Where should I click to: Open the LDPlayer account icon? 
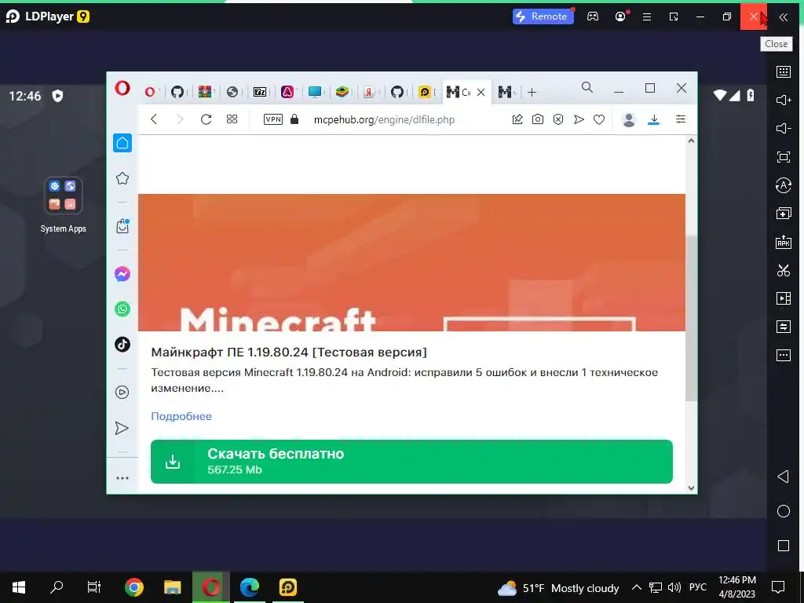pos(620,16)
